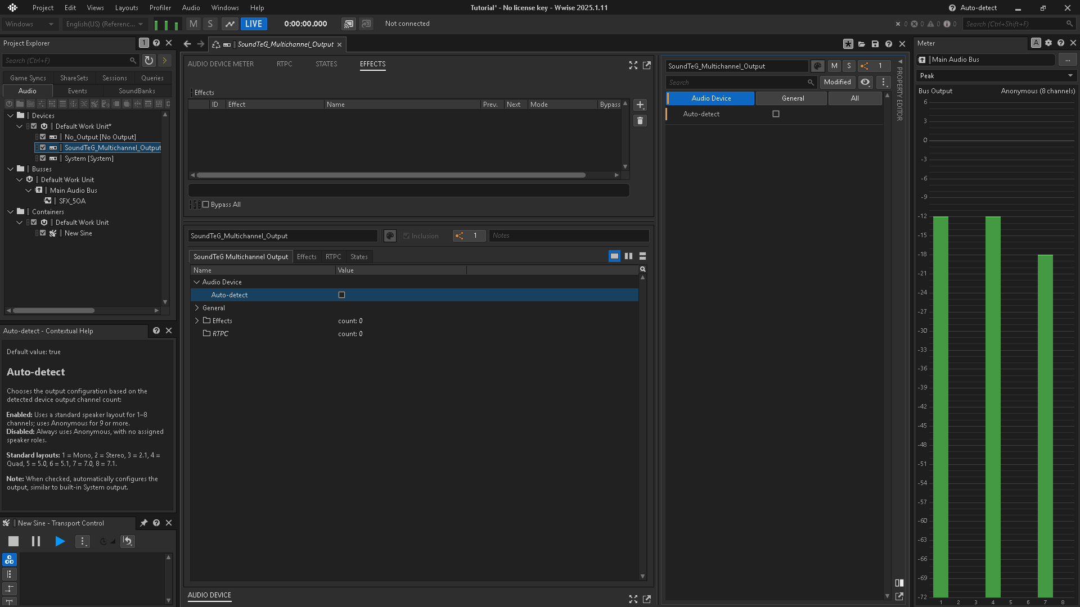
Task: Switch to single-column list view icon
Action: pyautogui.click(x=614, y=256)
